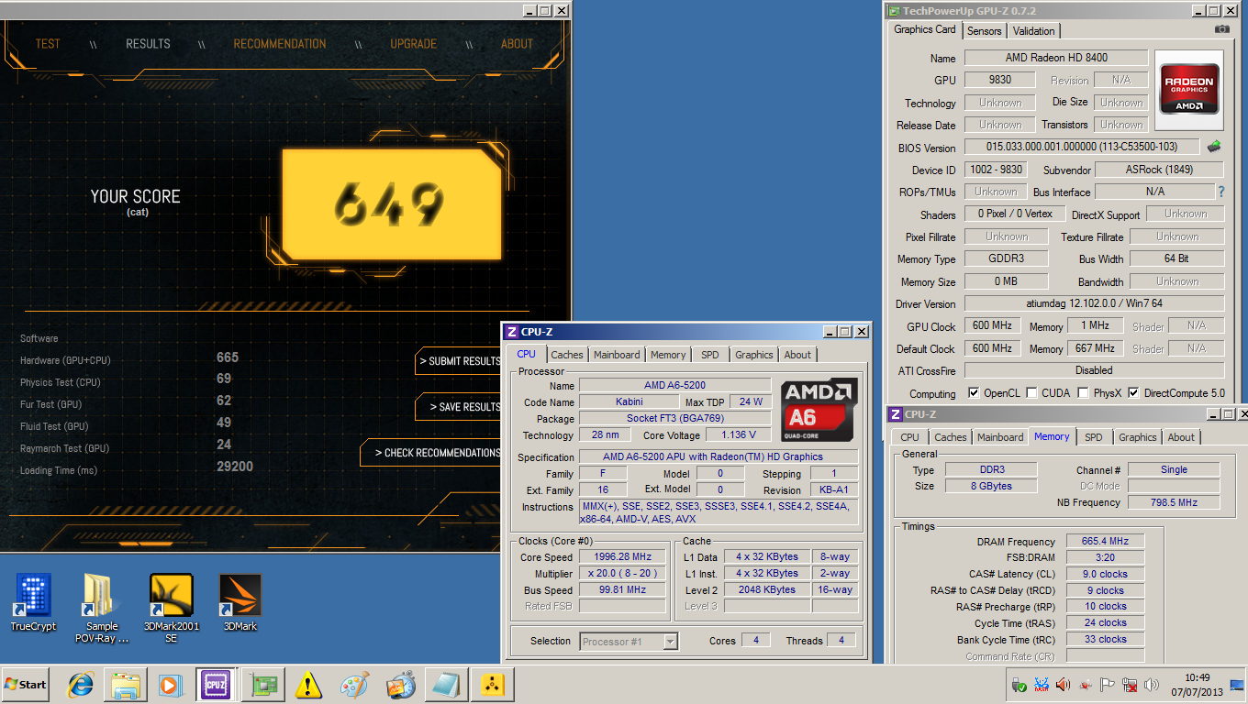This screenshot has height=704, width=1248.
Task: Switch to the Validation tab in GPU-Z
Action: coord(1034,30)
